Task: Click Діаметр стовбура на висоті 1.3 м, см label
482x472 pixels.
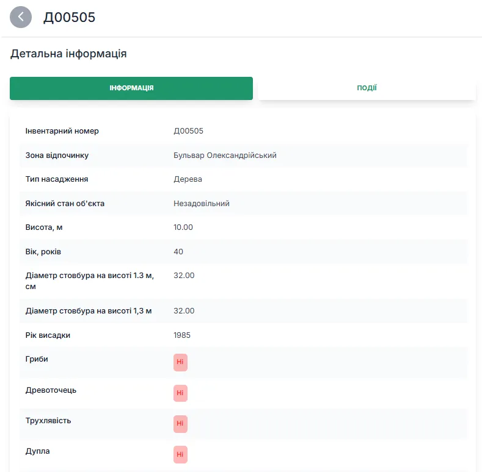Action: tap(90, 281)
